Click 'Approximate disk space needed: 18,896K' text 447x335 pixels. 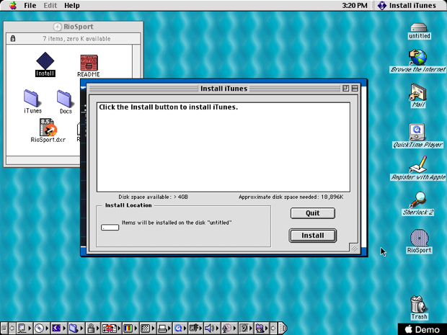click(291, 197)
